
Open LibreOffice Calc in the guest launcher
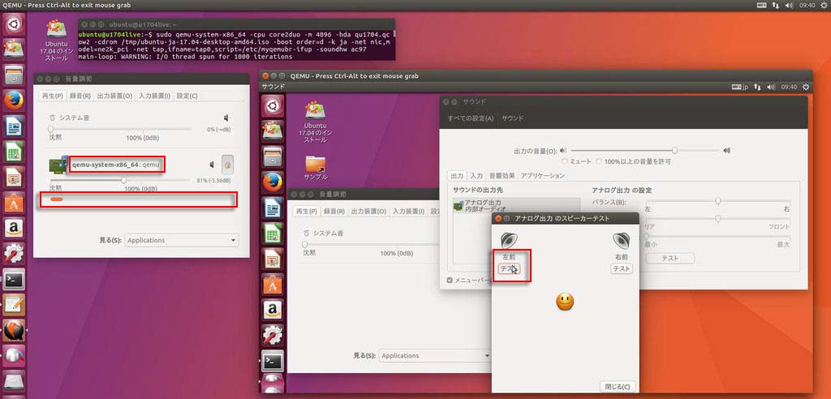(x=273, y=233)
